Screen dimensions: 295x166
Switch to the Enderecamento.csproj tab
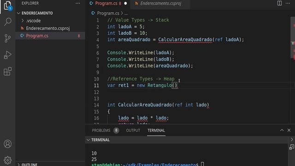(x=160, y=3)
